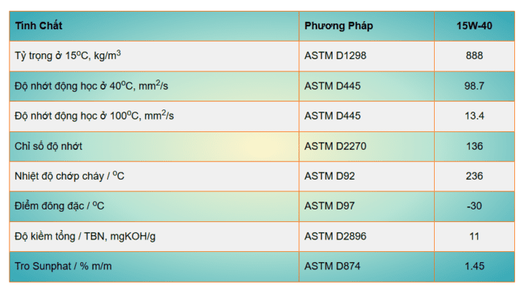
Task: Click the ASTM D2896 method cell
Action: 336,236
